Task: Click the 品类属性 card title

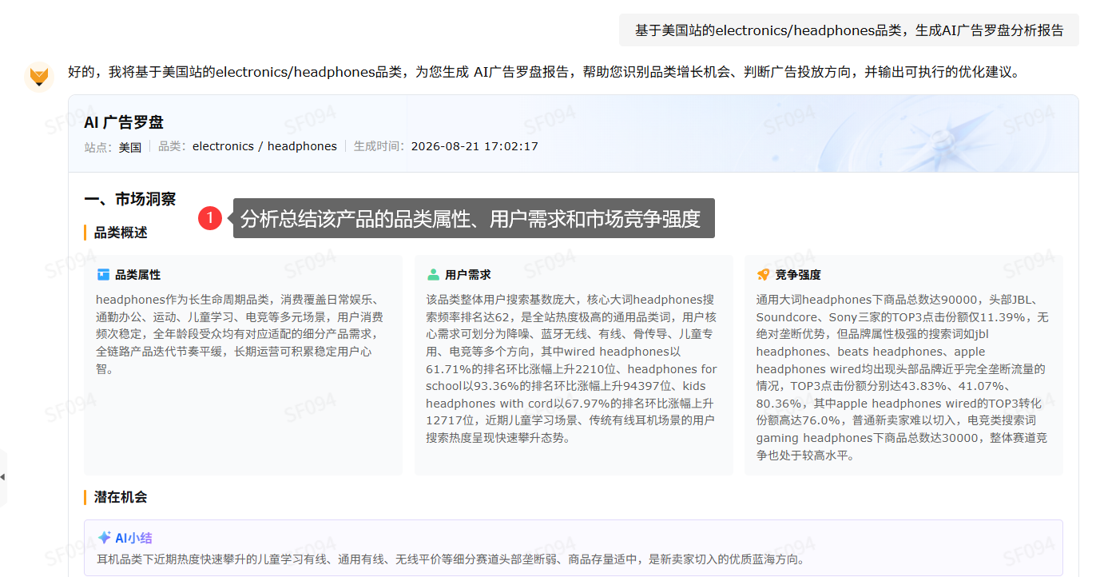Action: pyautogui.click(x=138, y=275)
